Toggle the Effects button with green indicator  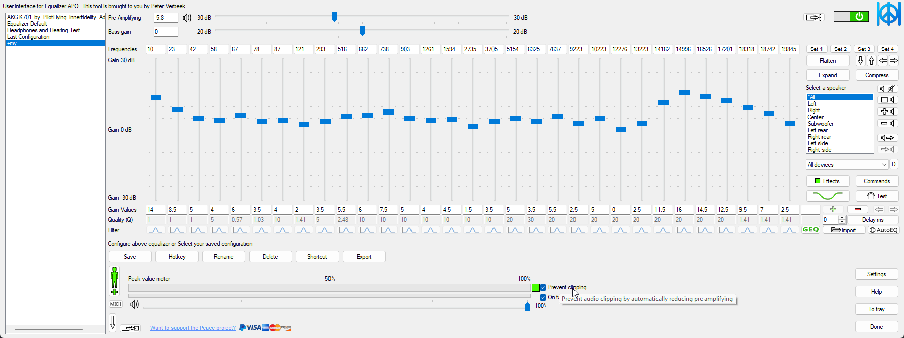click(828, 181)
